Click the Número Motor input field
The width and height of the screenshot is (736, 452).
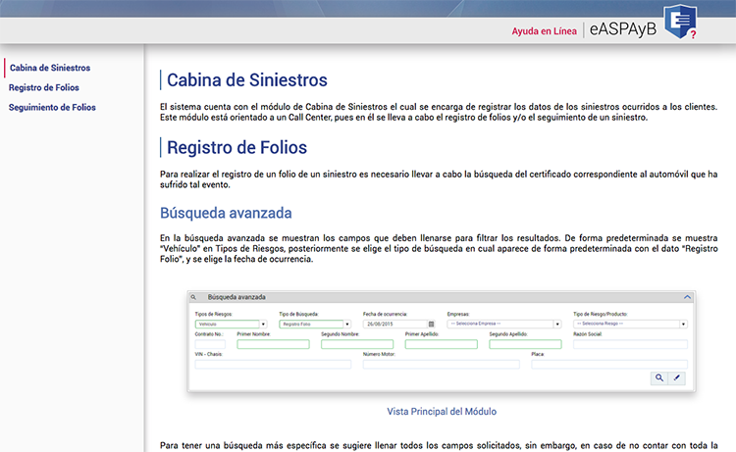coord(442,365)
